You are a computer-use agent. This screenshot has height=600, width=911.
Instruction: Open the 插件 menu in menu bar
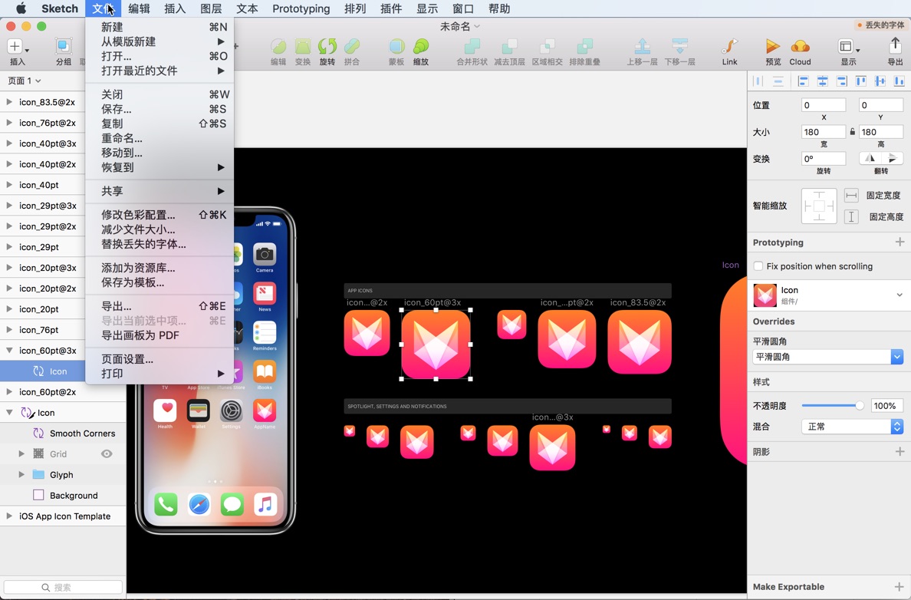coord(391,8)
